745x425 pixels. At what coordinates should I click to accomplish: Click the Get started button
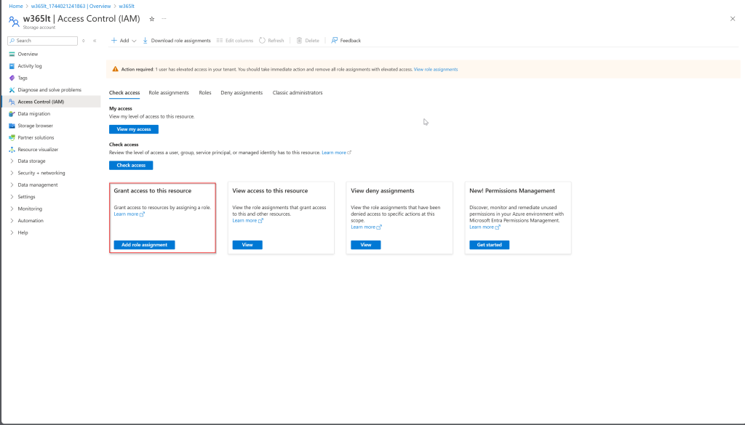pyautogui.click(x=490, y=245)
